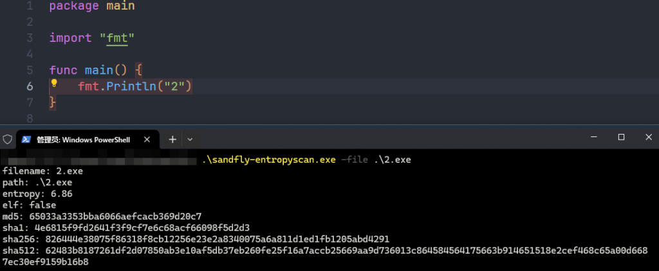The height and width of the screenshot is (271, 659).
Task: Open a new terminal tab with plus button
Action: tap(172, 139)
